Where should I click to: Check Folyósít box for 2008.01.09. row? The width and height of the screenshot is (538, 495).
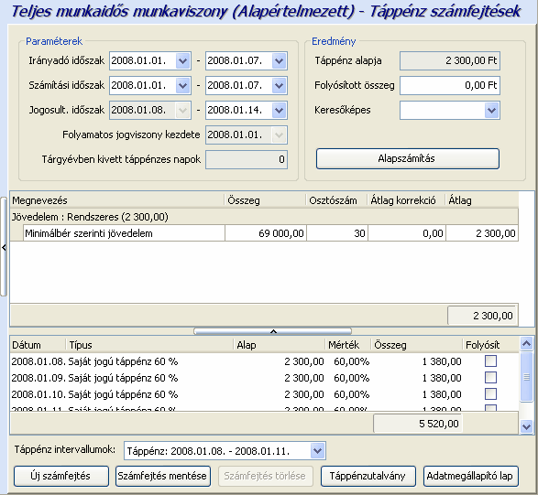click(x=490, y=378)
